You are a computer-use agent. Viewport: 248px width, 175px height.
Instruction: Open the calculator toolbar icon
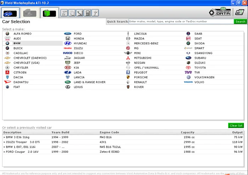pos(88,13)
